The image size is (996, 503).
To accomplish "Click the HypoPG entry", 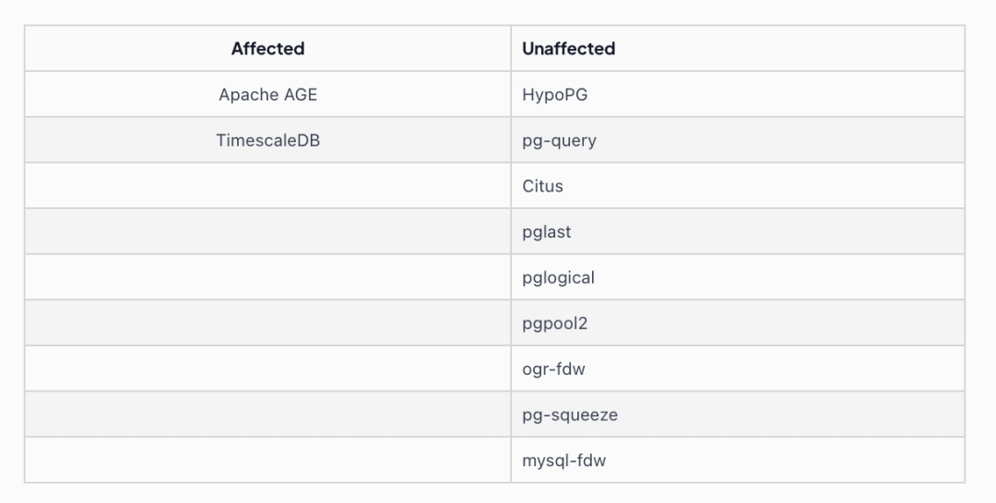I will click(738, 94).
